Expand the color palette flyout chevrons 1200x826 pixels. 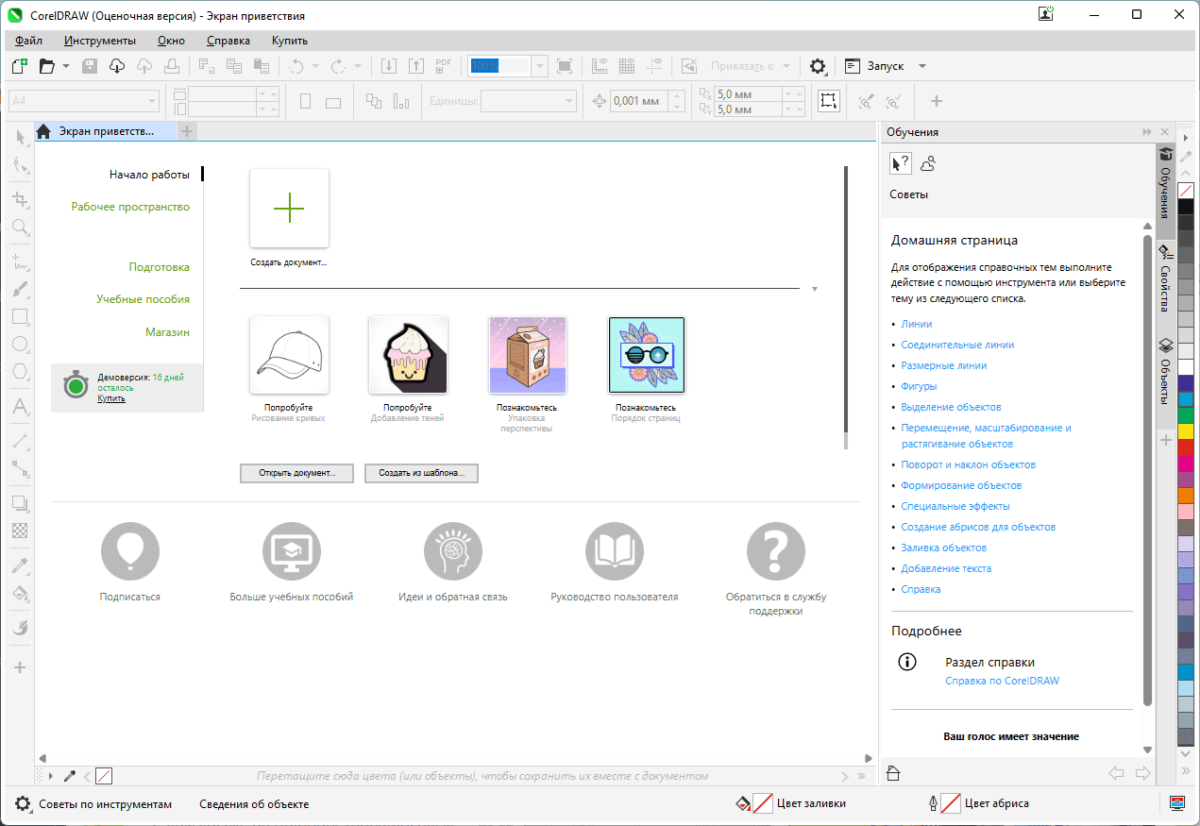coord(1186,772)
